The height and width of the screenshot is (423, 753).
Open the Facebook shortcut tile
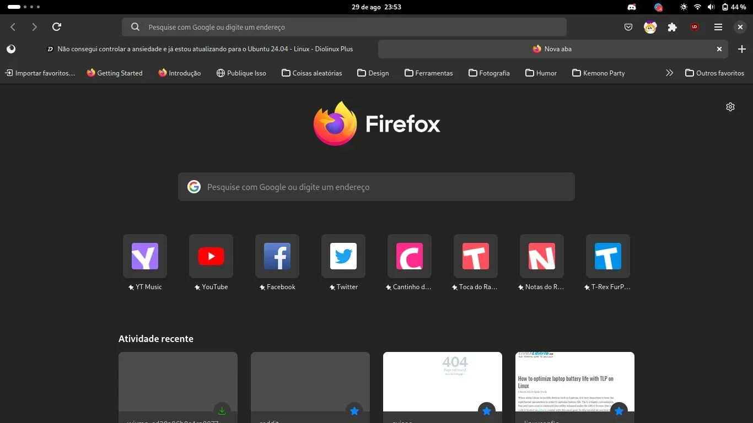pyautogui.click(x=277, y=257)
